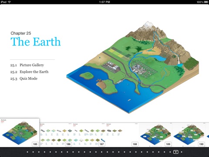The image size is (209, 157).
Task: Tap the Wi-Fi icon in the status bar
Action: (x=9, y=2)
